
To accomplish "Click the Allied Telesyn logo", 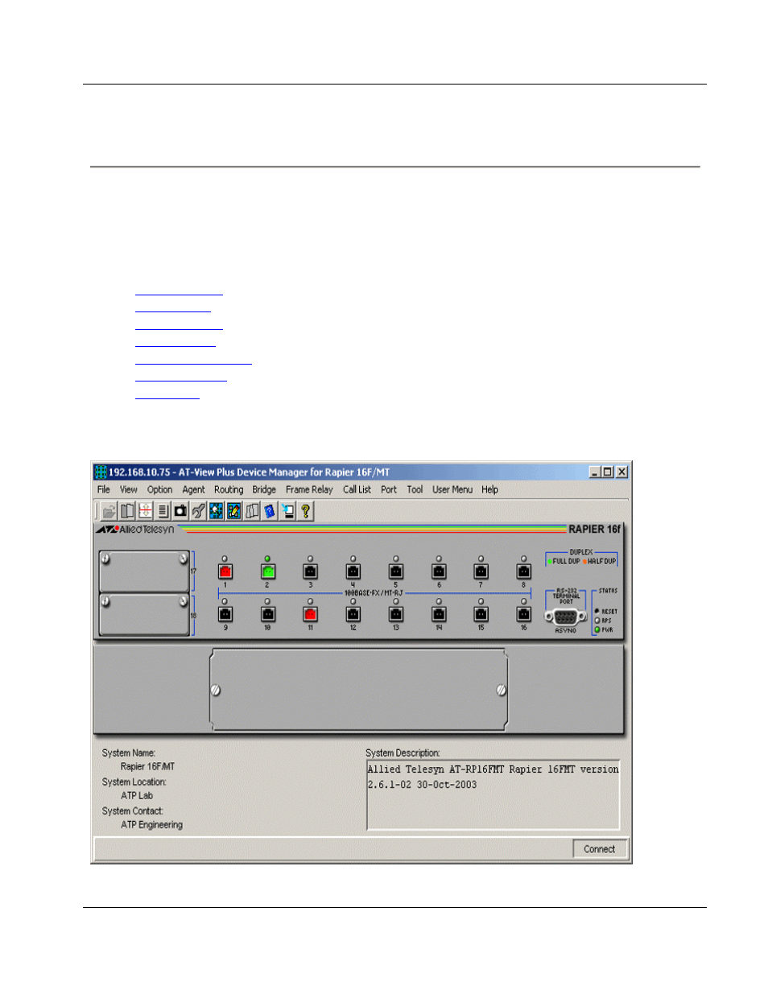I will click(135, 530).
